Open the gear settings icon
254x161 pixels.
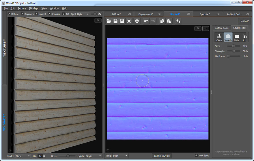click(137, 21)
